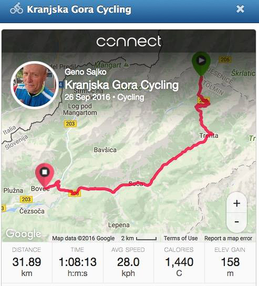Click the red stop marker at Bovec
Viewport: 259px width, 286px height.
tap(45, 175)
